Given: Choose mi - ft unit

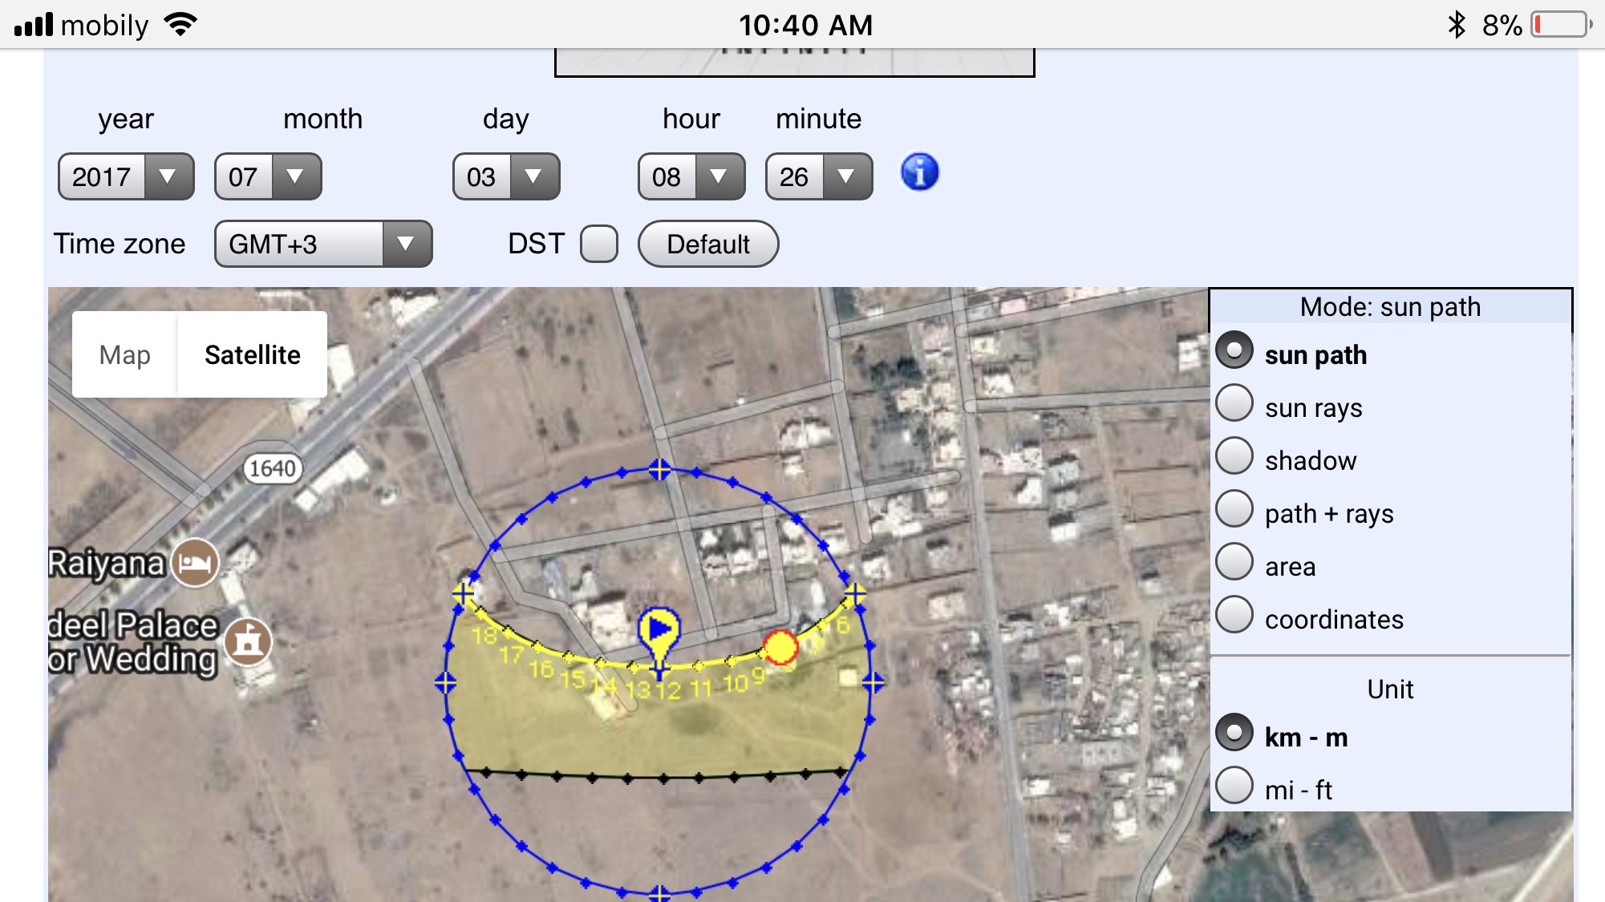Looking at the screenshot, I should (1234, 787).
